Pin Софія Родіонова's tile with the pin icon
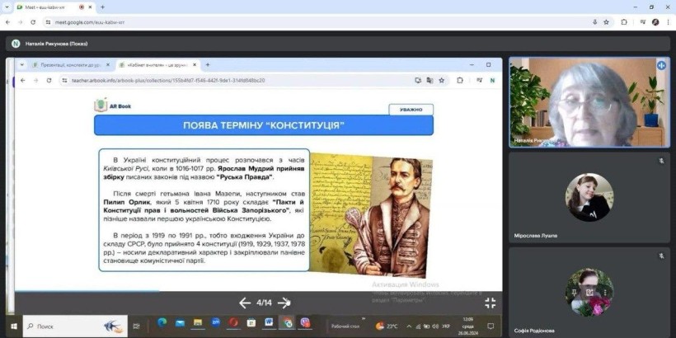This screenshot has height=338, width=676. [575, 292]
